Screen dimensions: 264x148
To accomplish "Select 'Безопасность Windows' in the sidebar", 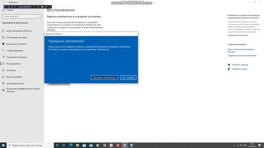I will click(x=16, y=44).
